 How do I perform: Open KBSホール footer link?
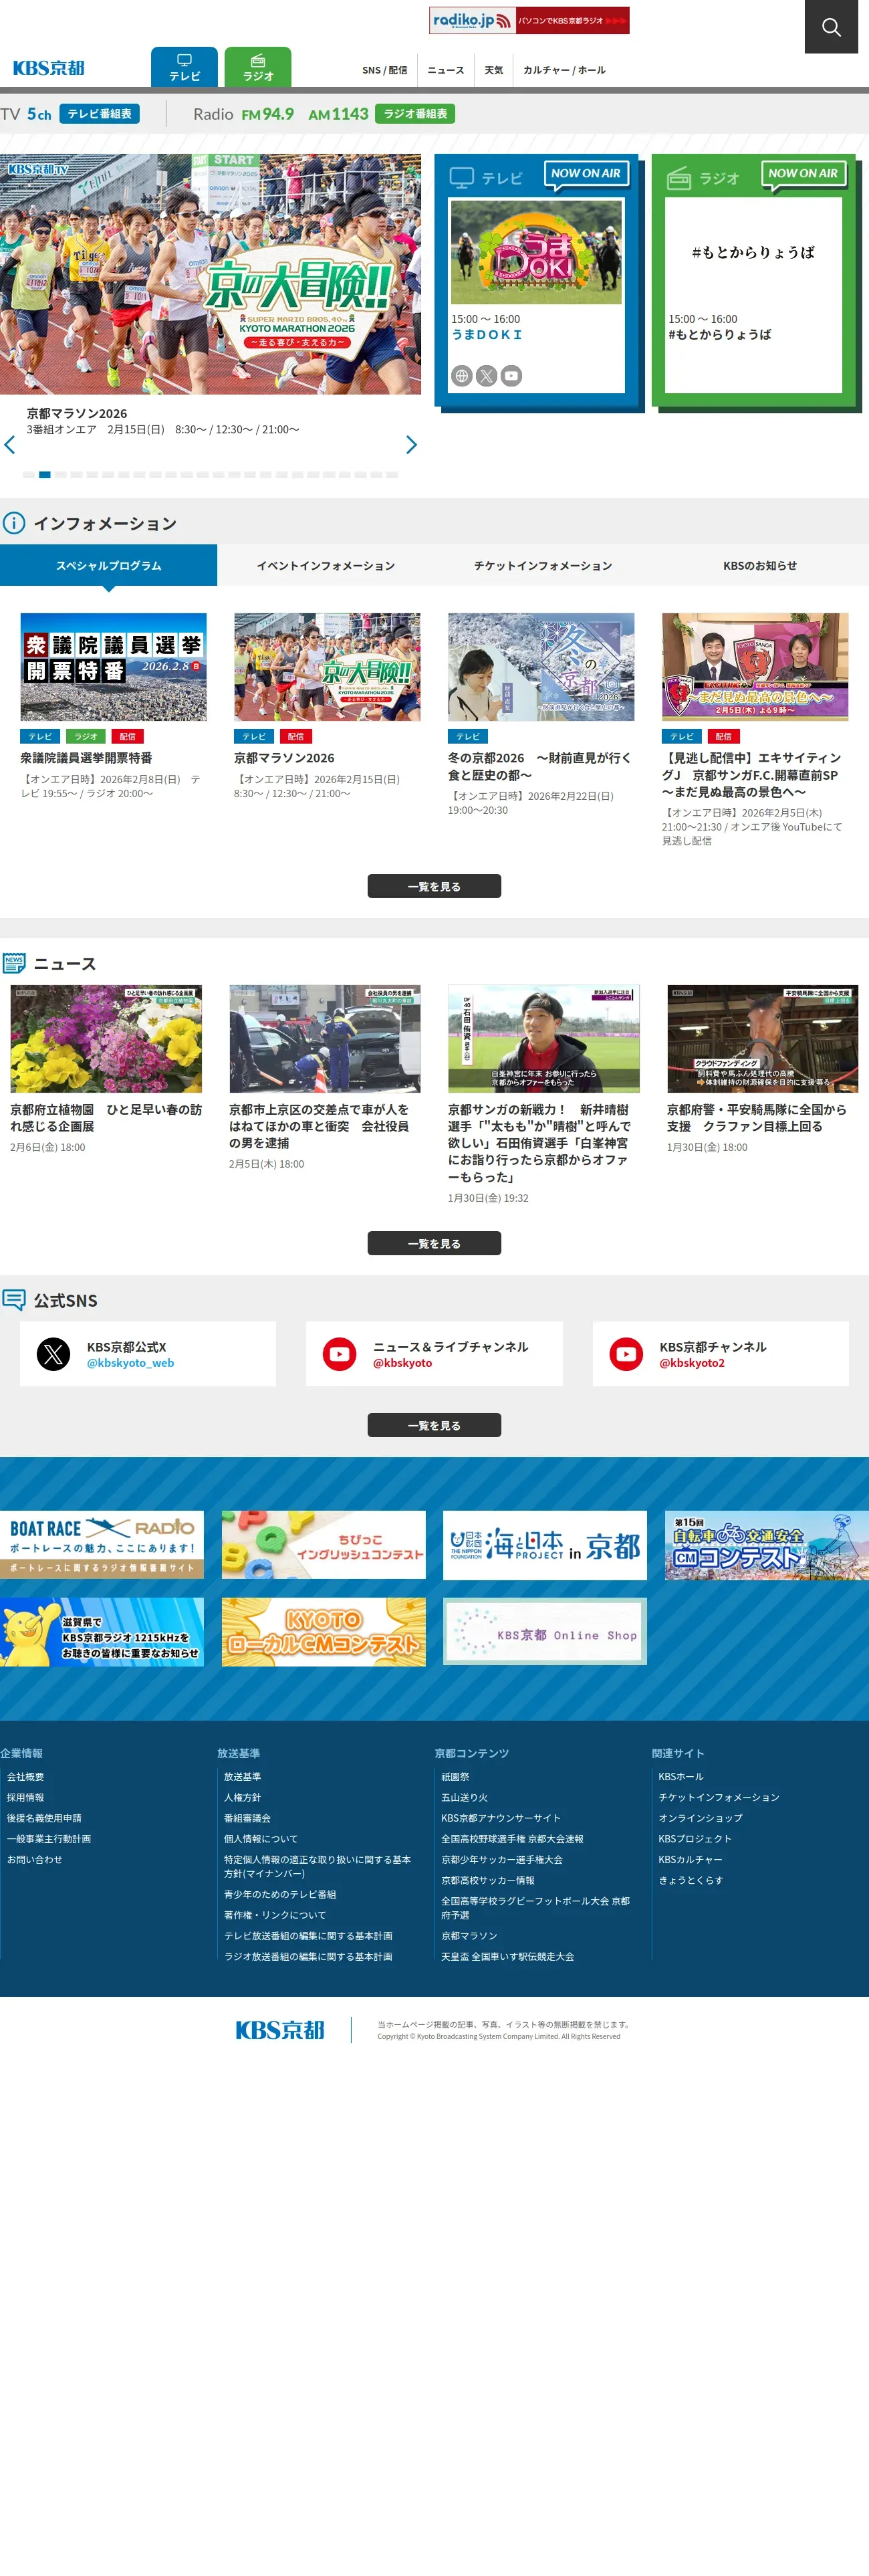(681, 1776)
